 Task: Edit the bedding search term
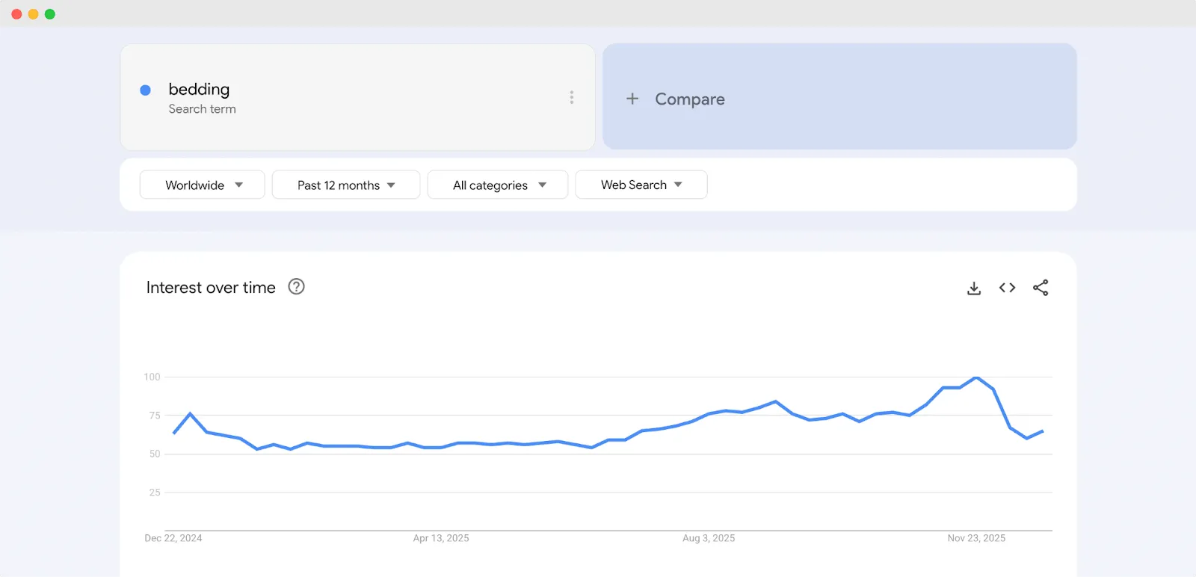point(199,89)
